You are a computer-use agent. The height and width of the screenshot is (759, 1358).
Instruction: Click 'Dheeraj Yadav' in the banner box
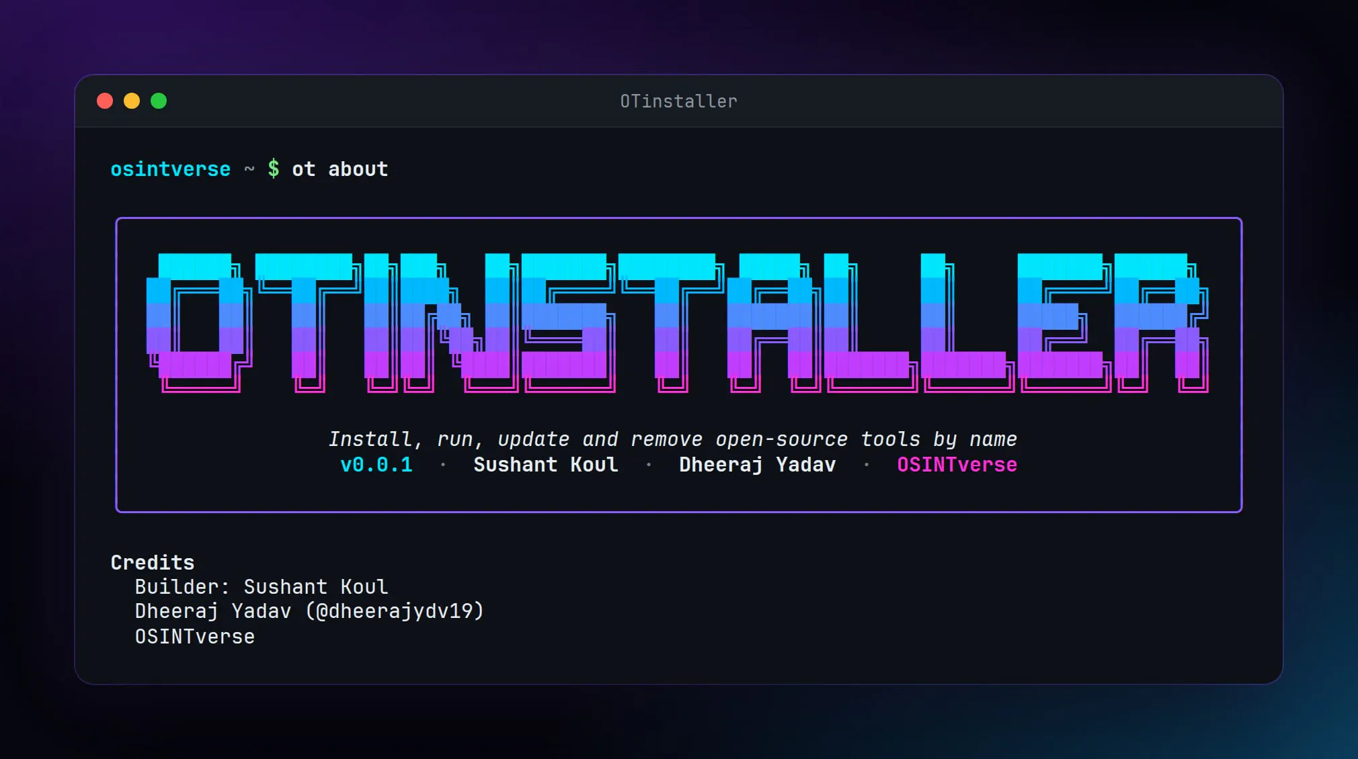tap(758, 465)
